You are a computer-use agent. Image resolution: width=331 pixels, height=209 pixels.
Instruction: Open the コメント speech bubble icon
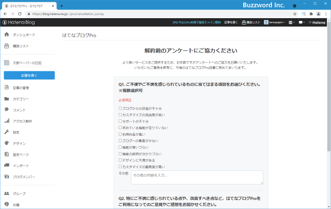(6, 109)
